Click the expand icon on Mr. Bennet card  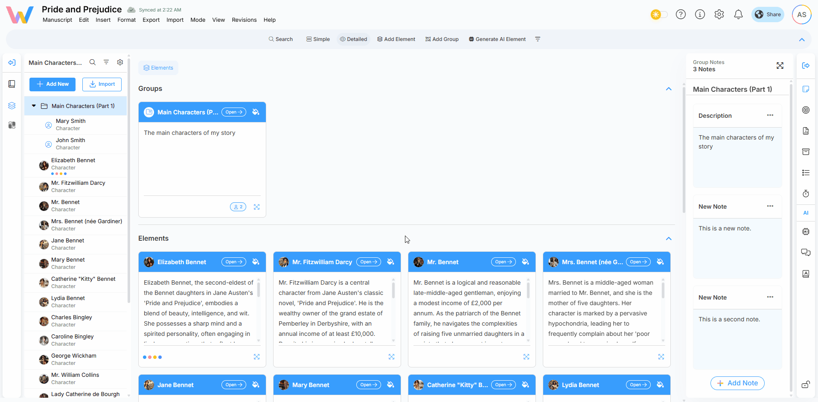point(526,357)
